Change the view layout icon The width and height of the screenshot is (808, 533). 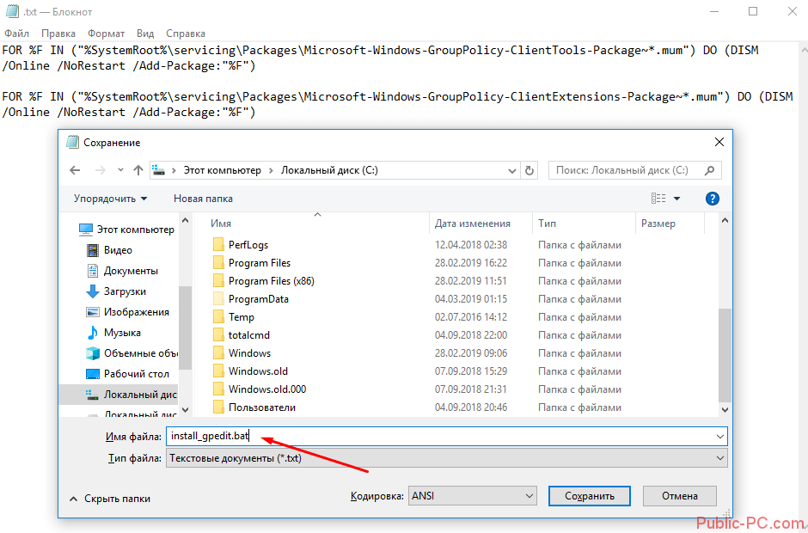point(658,199)
